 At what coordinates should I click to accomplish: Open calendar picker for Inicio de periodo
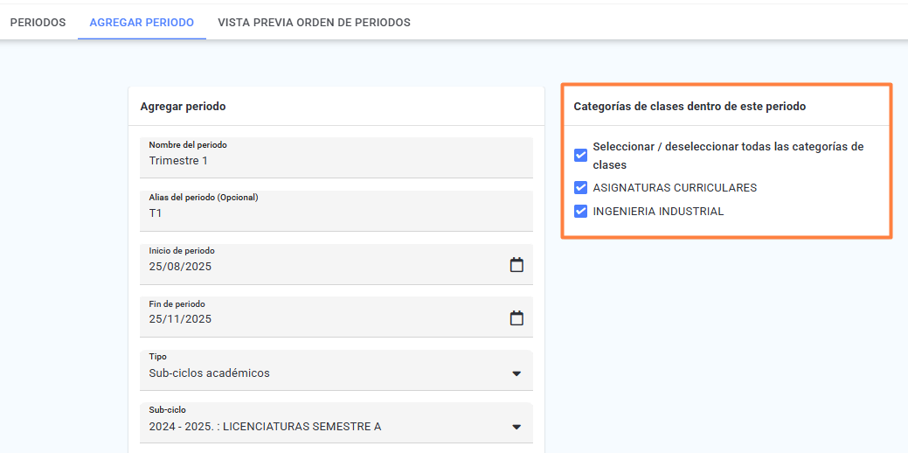[x=516, y=265]
